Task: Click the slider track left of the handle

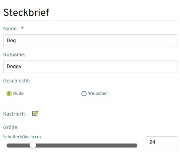Action: [x=18, y=145]
